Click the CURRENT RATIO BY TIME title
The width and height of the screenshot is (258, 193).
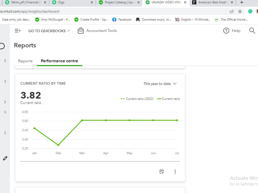point(43,83)
